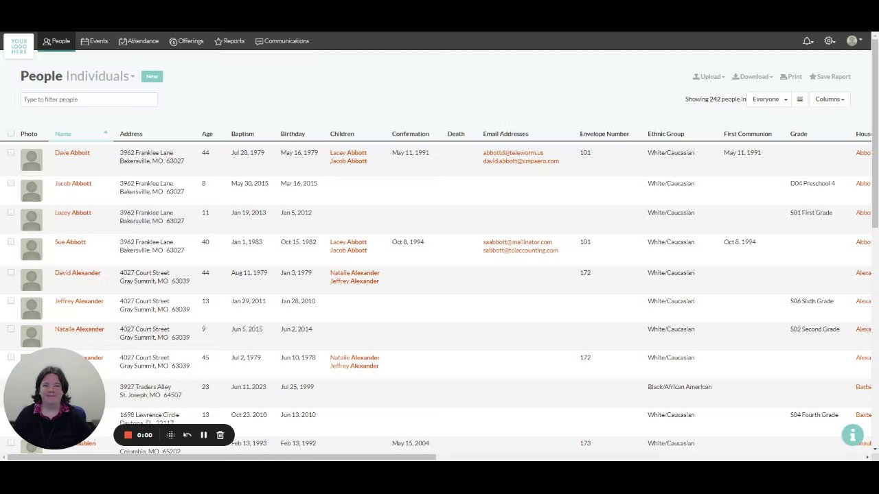Click the sort arrow on the Name column
Image resolution: width=879 pixels, height=494 pixels.
coord(105,132)
